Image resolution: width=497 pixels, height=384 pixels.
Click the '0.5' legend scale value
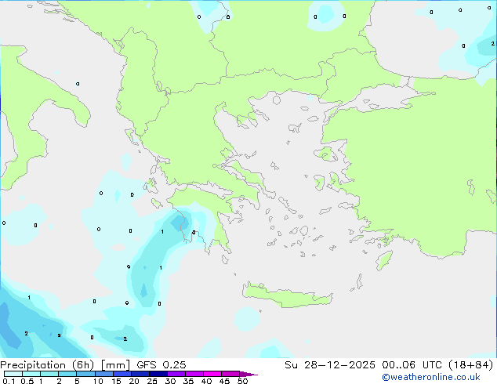[x=27, y=381]
